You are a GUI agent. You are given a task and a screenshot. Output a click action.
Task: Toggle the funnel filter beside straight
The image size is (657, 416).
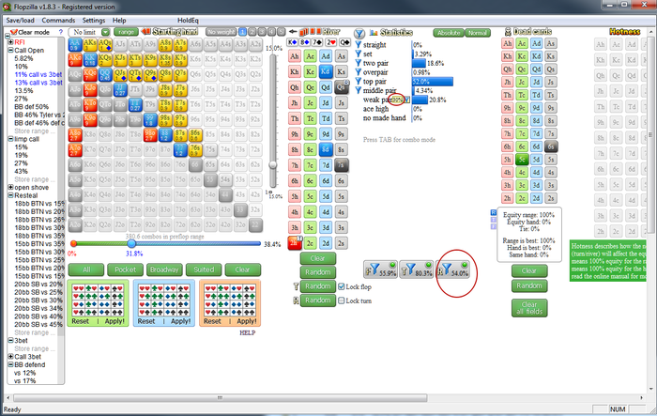coord(359,44)
